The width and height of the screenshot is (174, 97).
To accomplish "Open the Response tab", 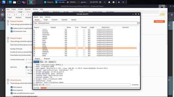I will pyautogui.click(x=47, y=59).
